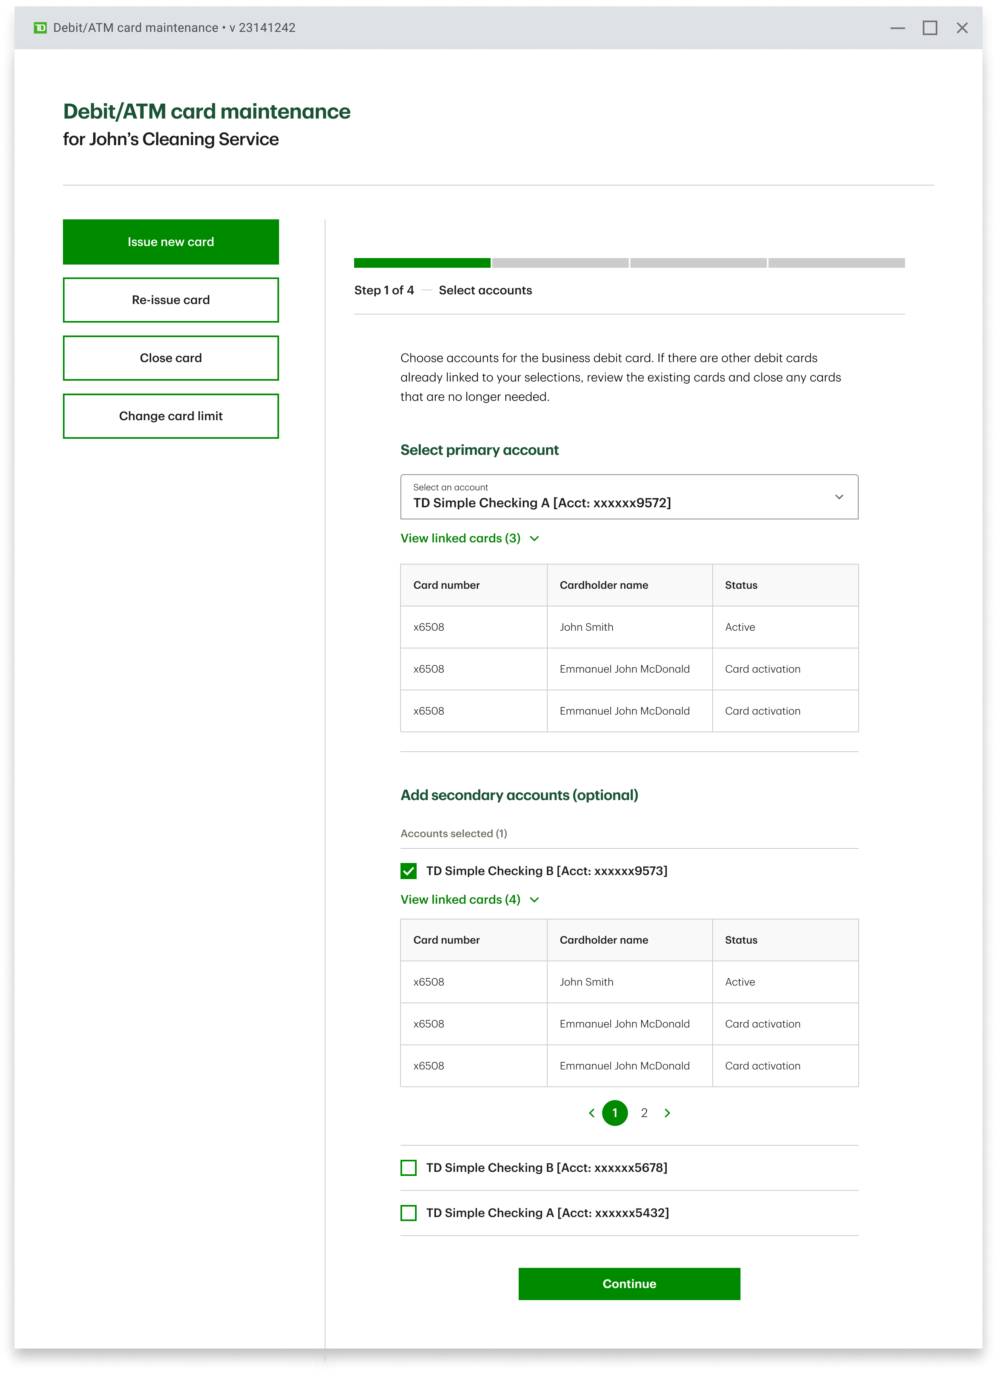The image size is (997, 1384).
Task: Click Add secondary accounts (optional) heading
Action: pyautogui.click(x=519, y=795)
